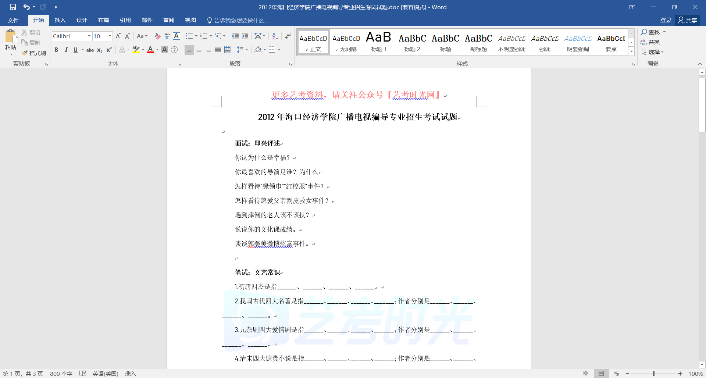Click the Shading paint bucket icon
This screenshot has width=706, height=378.
pyautogui.click(x=258, y=50)
